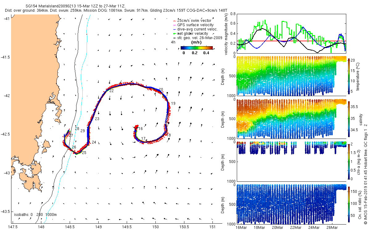
Task: Click the temperature (°C) colorbar
Action: coord(349,76)
